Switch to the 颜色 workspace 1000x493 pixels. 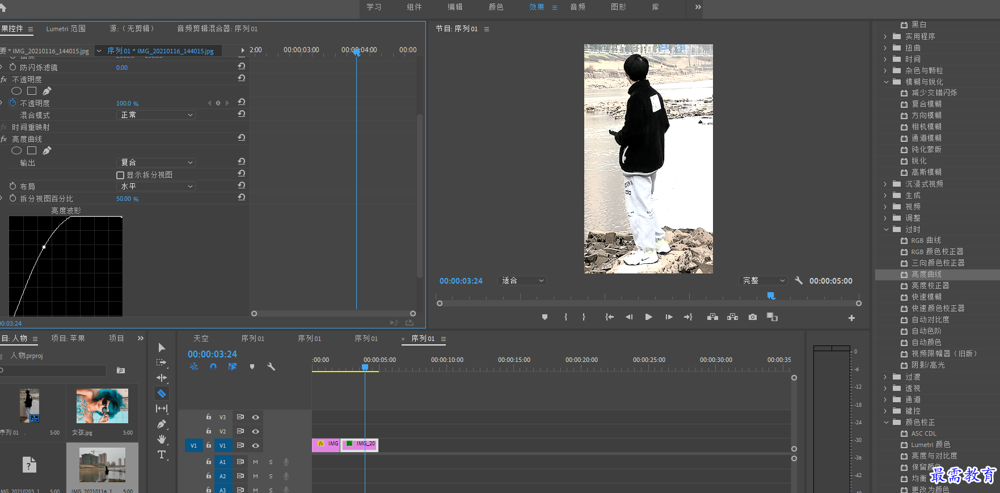(x=496, y=7)
